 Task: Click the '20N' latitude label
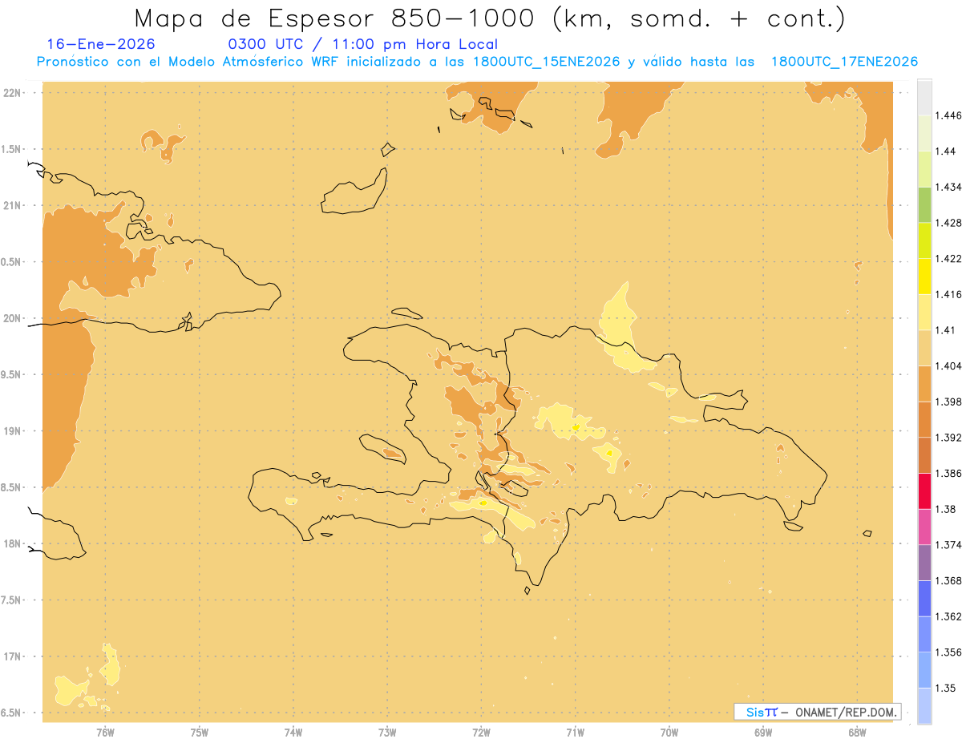point(13,318)
